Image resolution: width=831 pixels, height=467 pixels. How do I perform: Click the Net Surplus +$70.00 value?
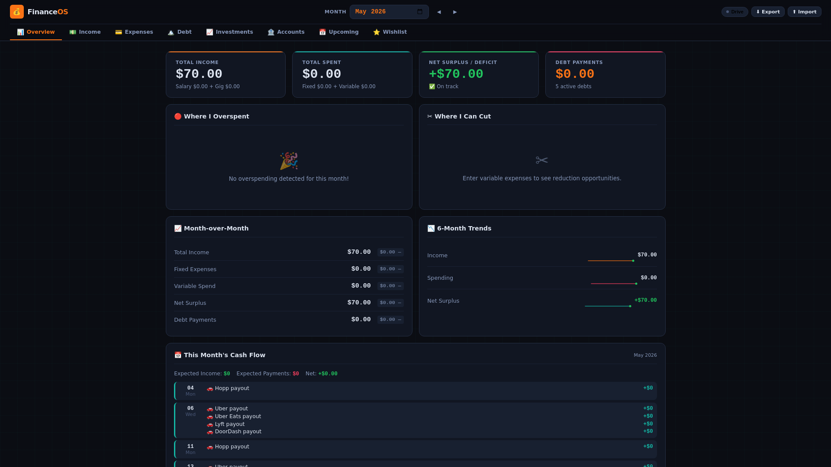point(456,74)
